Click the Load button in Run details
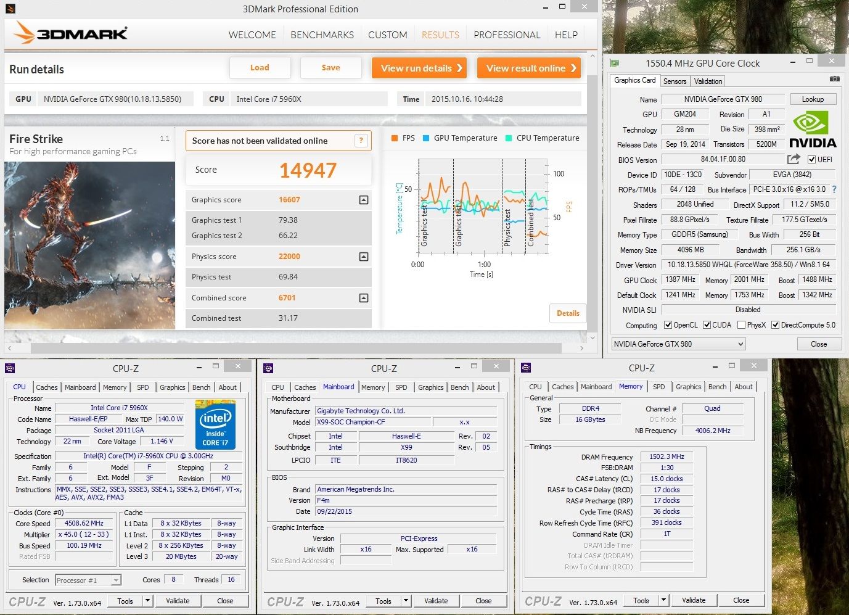849x615 pixels. click(260, 68)
